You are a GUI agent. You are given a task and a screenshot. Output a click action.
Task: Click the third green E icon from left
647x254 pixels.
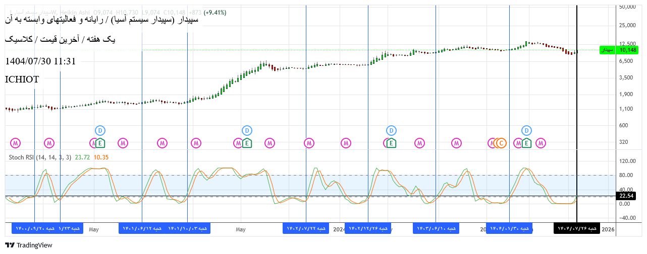pyautogui.click(x=391, y=143)
